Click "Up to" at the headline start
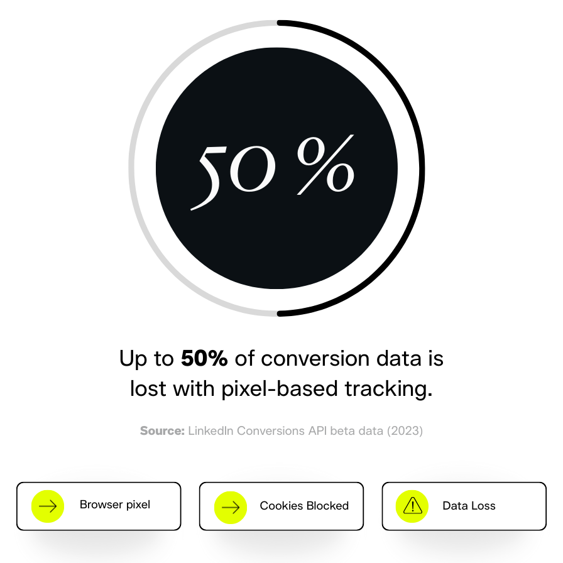Image resolution: width=563 pixels, height=563 pixels. click(146, 359)
